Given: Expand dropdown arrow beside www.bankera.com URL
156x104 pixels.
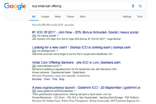Looking at the screenshot, I should 61,66.
